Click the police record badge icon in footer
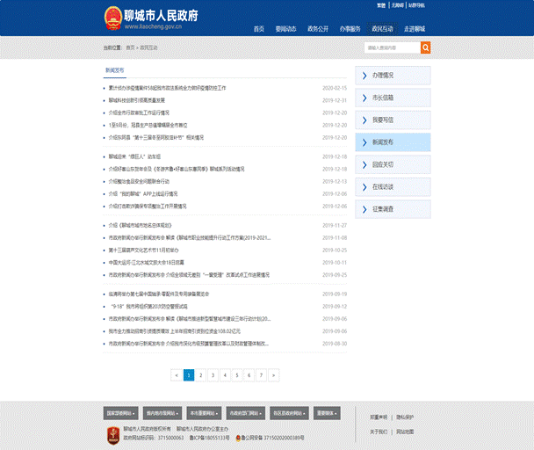The height and width of the screenshot is (450, 534). click(238, 438)
